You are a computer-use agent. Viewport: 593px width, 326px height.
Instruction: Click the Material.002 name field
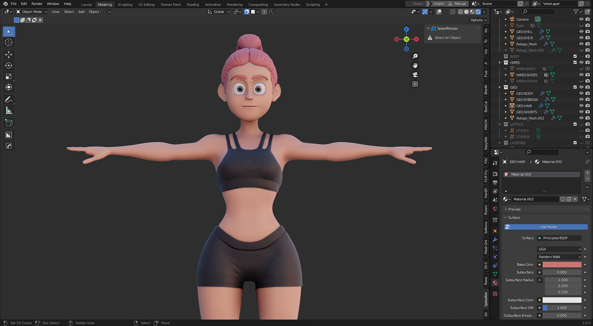535,199
